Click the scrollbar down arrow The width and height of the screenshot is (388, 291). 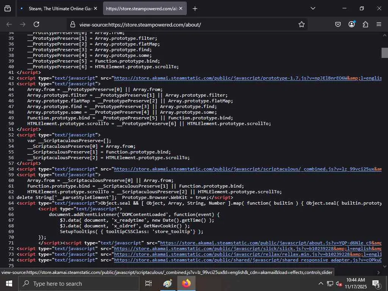[x=385, y=266]
